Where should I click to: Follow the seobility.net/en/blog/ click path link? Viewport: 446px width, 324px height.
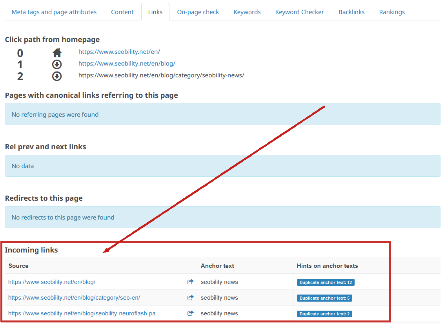pos(127,63)
